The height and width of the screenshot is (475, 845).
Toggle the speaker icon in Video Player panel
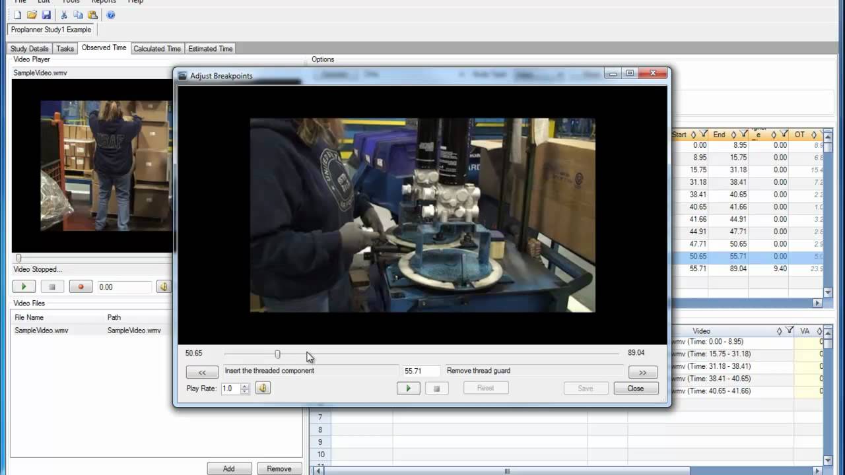163,287
